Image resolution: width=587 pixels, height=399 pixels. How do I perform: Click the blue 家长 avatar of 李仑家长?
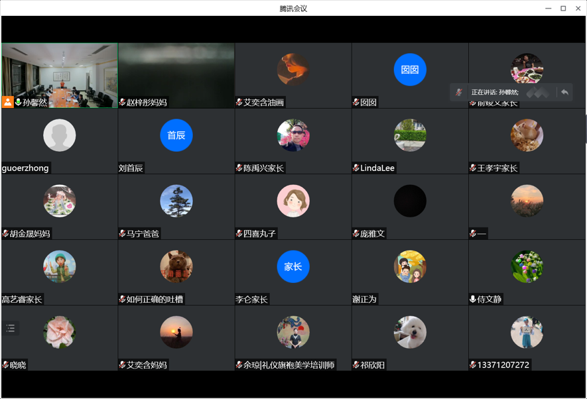click(293, 266)
